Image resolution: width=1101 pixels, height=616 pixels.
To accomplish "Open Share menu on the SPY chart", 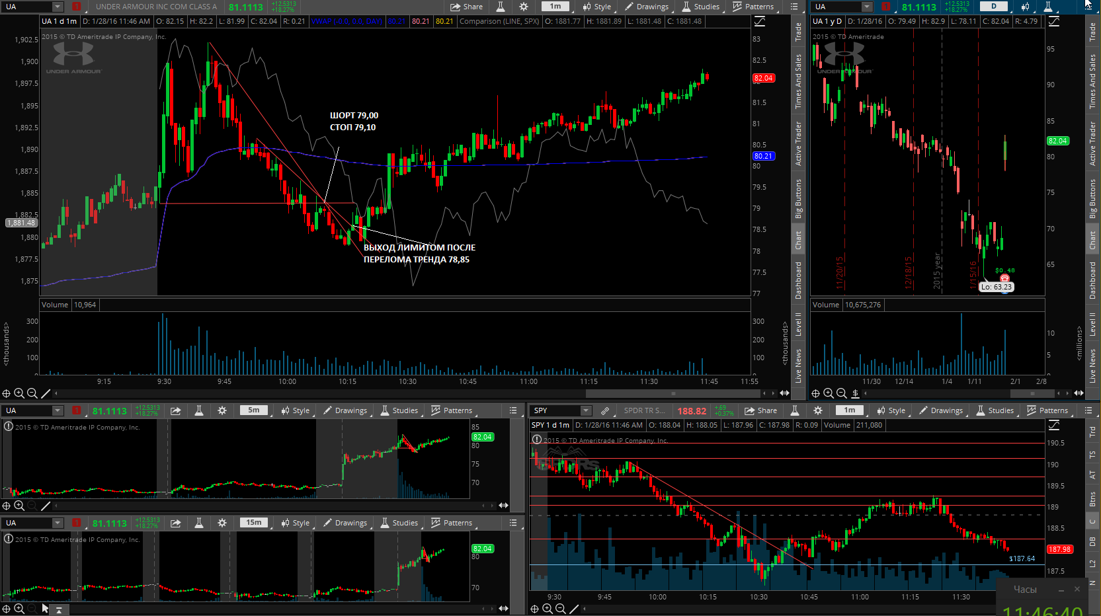I will (760, 410).
